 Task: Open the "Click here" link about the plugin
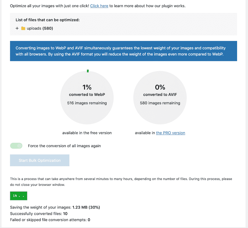click(x=99, y=6)
